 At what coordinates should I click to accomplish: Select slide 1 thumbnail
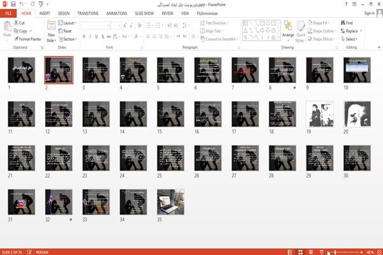click(22, 70)
